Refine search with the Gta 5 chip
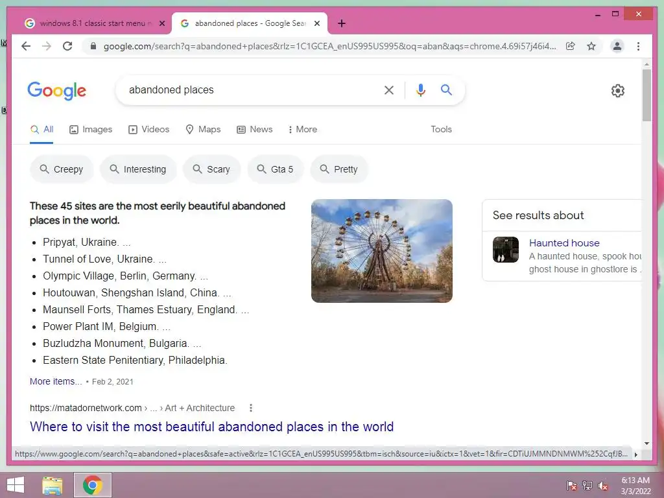 275,169
